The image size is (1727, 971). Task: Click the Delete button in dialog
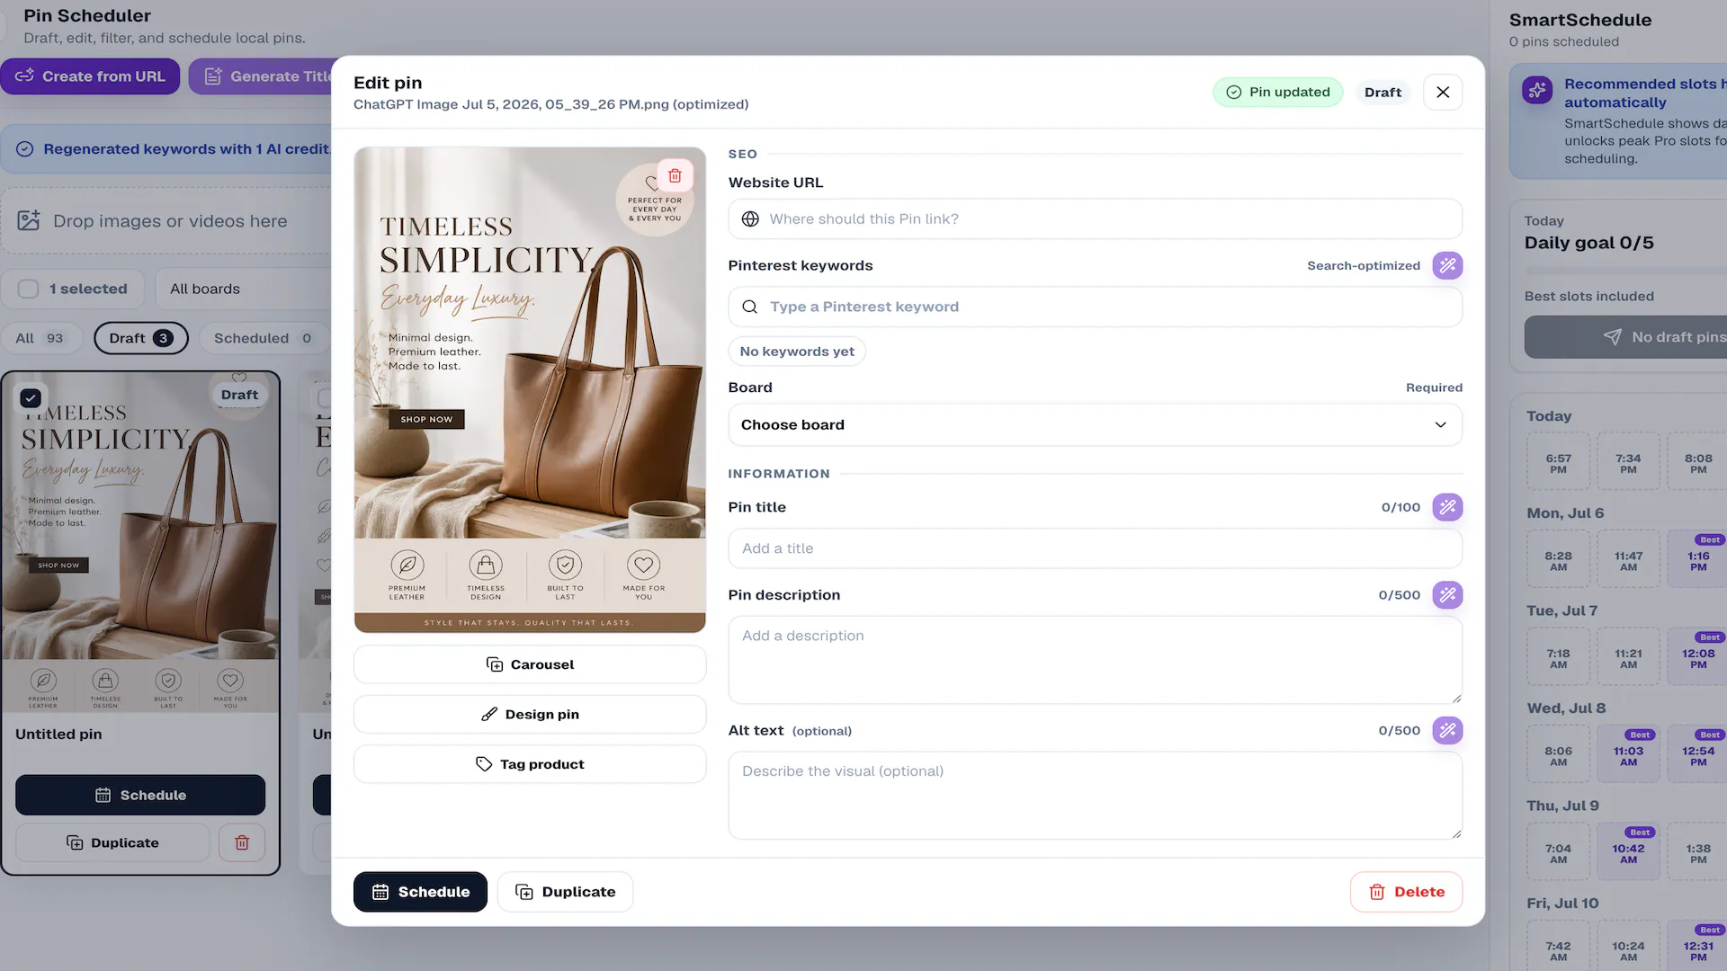(1406, 892)
